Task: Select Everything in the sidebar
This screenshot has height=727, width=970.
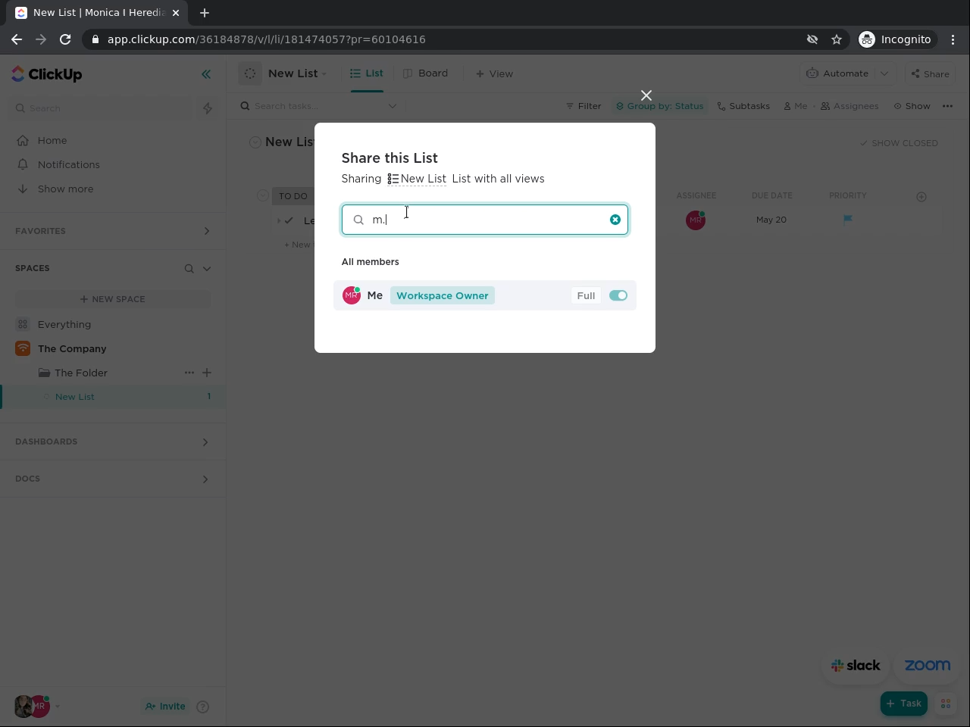Action: pyautogui.click(x=64, y=324)
